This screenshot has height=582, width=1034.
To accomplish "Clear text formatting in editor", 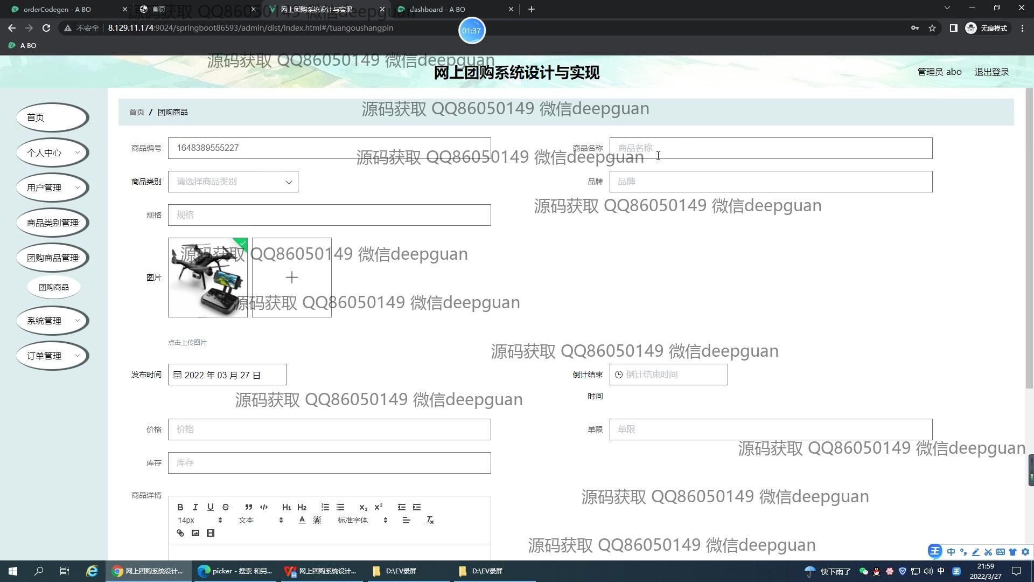I will point(430,520).
